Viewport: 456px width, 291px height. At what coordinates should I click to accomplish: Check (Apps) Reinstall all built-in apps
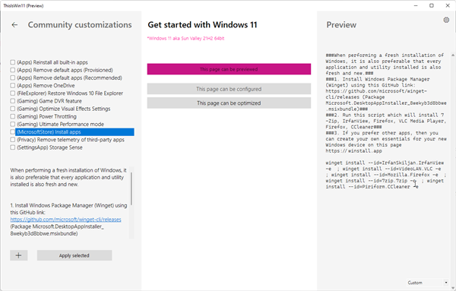12,62
